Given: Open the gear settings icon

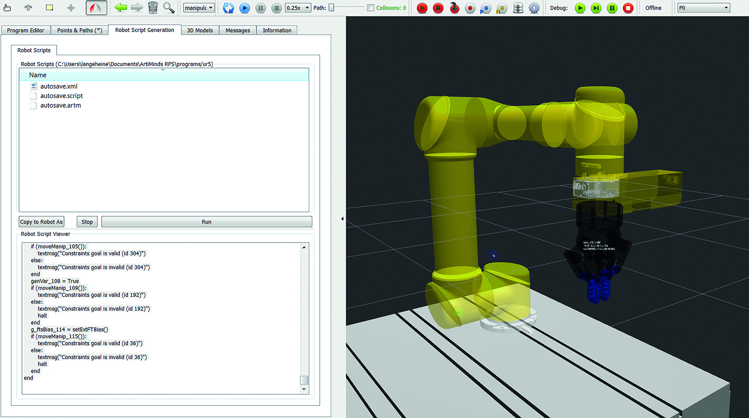Looking at the screenshot, I should tap(534, 8).
